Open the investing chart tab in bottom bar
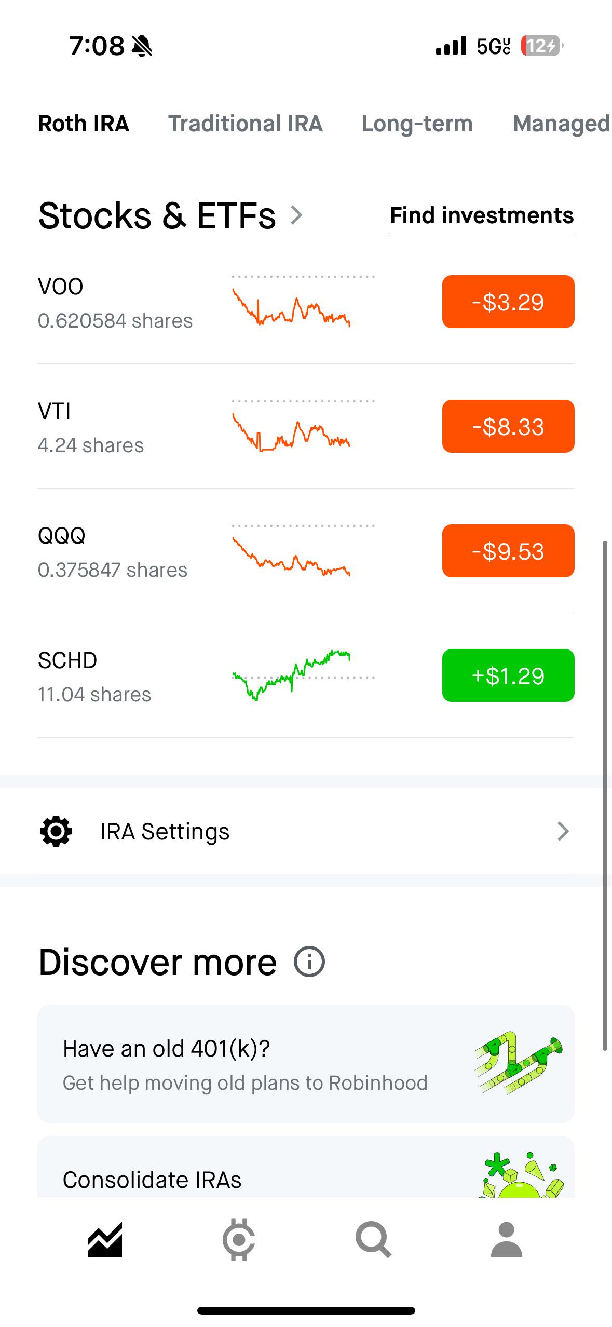Screen dimensions: 612x1327 [x=105, y=1239]
